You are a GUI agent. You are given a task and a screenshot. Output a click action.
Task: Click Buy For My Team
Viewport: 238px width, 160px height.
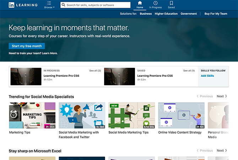coord(216,14)
